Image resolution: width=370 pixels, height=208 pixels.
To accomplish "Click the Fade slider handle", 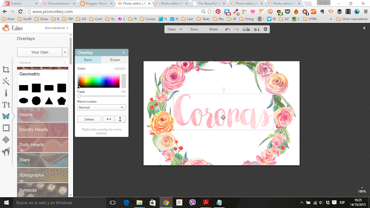I will click(x=79, y=96).
